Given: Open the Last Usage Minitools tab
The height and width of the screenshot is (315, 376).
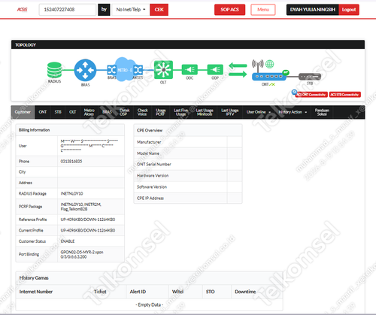Looking at the screenshot, I should 205,112.
